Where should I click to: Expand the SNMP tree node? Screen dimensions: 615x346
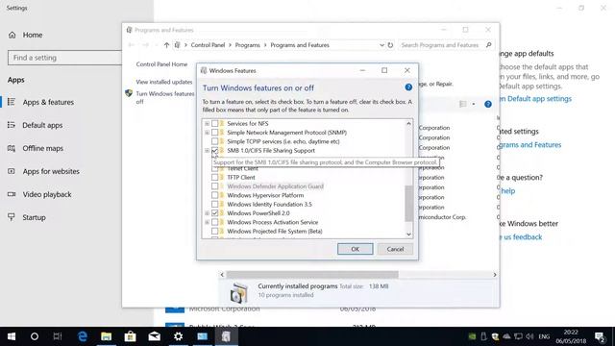[207, 133]
